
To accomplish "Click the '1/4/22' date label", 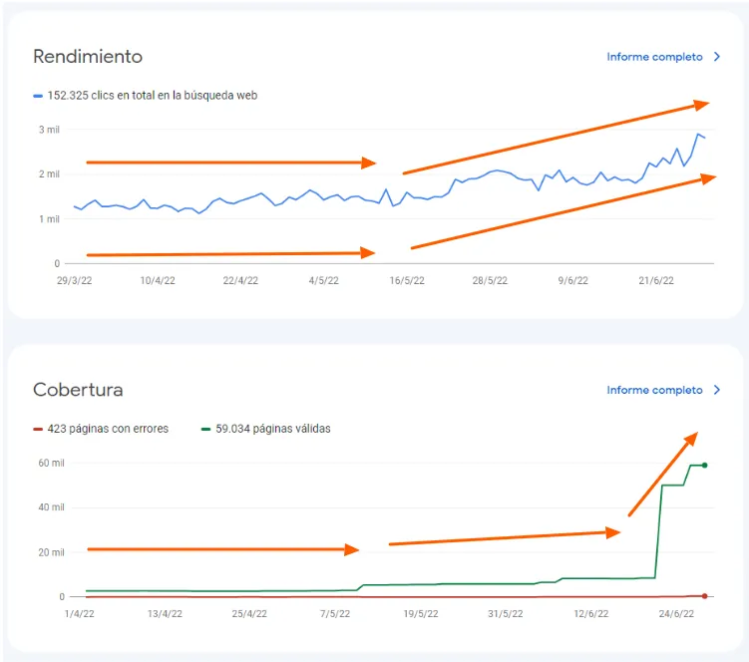I will coord(80,614).
